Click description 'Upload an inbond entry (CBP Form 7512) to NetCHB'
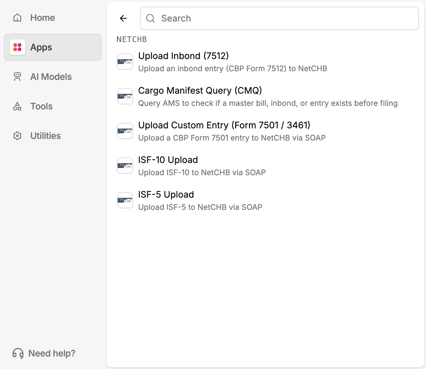The image size is (426, 369). pyautogui.click(x=233, y=69)
